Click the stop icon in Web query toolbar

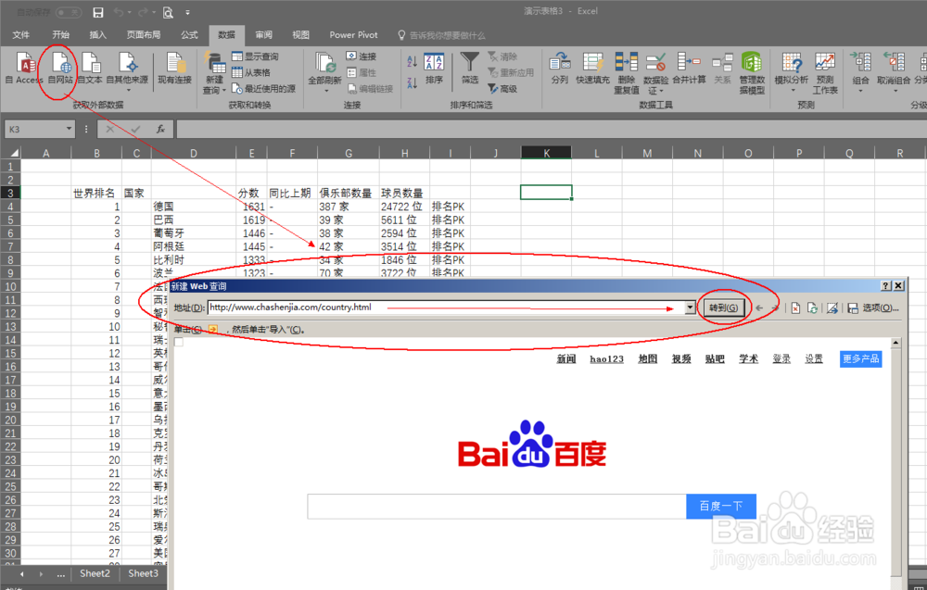[795, 308]
